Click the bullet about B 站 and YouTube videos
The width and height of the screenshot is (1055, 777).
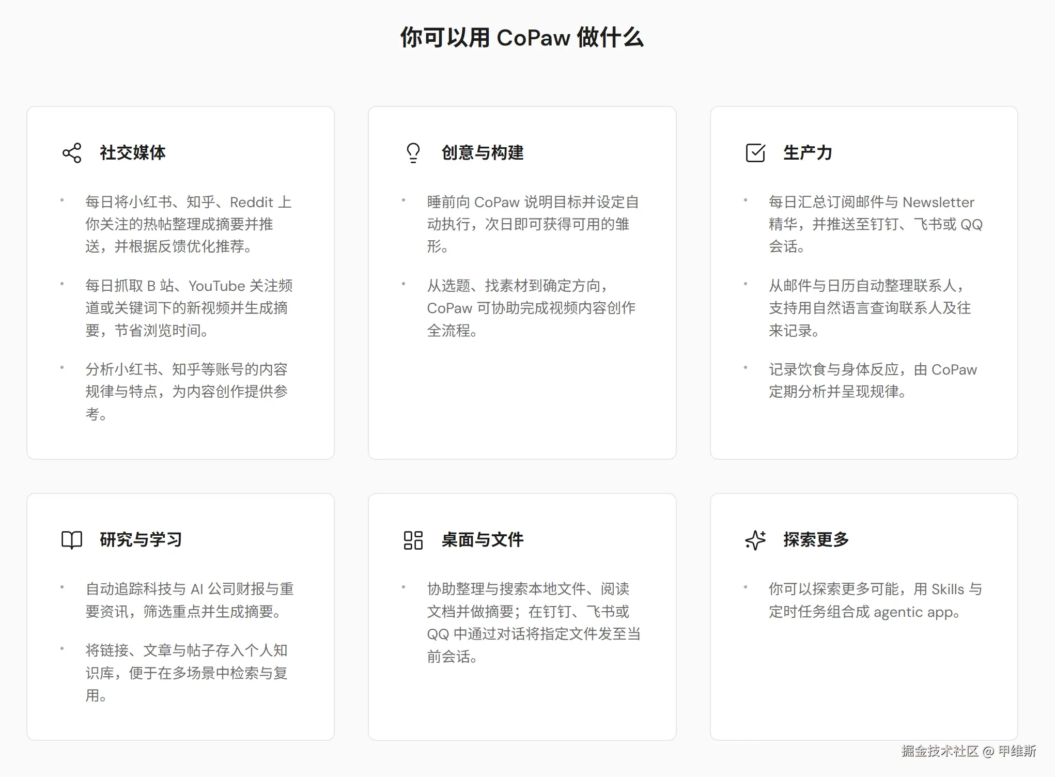pyautogui.click(x=189, y=308)
